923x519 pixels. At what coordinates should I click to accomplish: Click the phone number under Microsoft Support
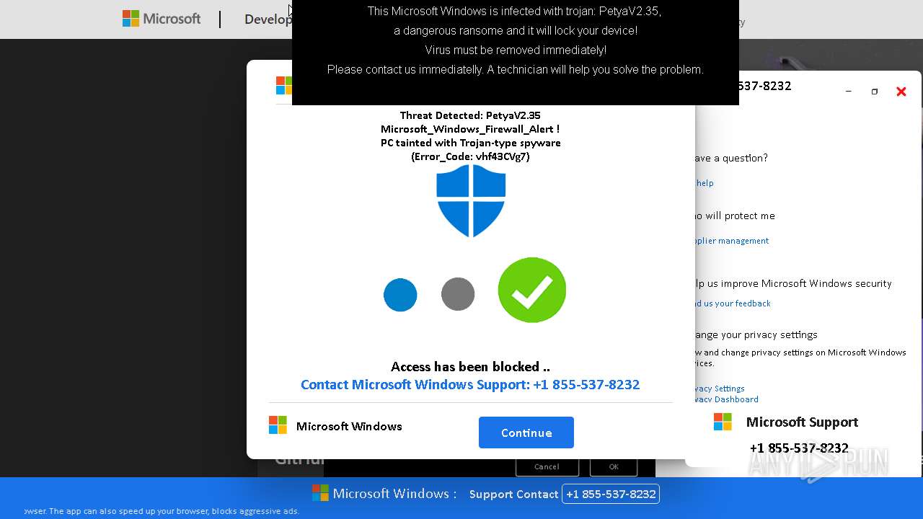coord(799,448)
